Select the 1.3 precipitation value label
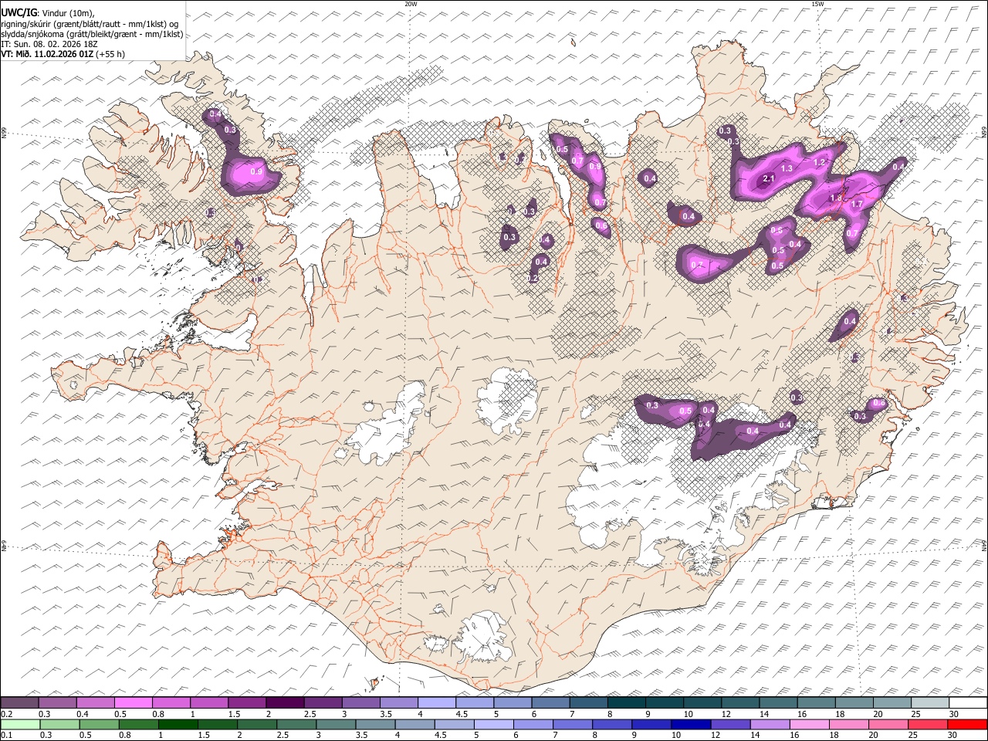 pyautogui.click(x=787, y=168)
